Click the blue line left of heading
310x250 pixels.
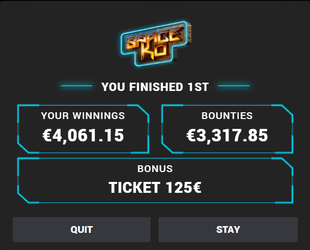[x=76, y=86]
